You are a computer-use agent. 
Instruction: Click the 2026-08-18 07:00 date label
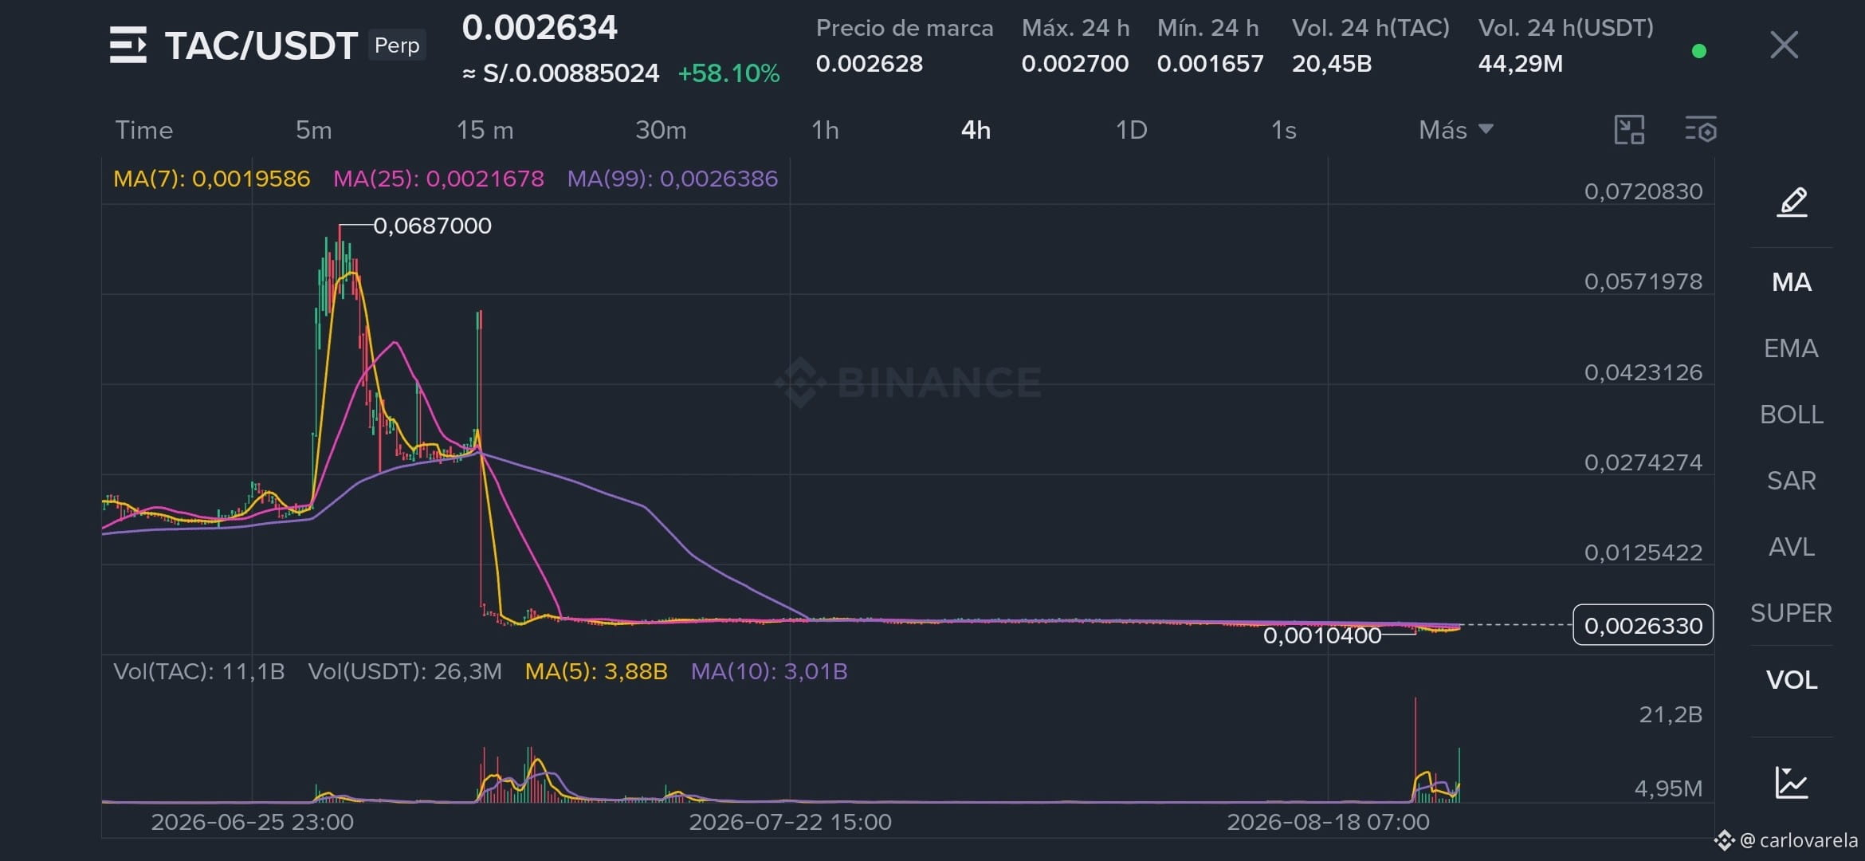coord(1328,822)
